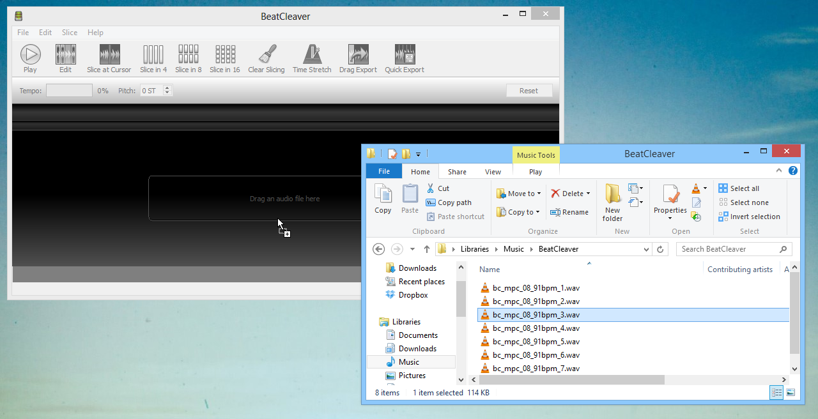Click the Reset button in BeatCleaver
This screenshot has height=419, width=818.
tap(529, 91)
